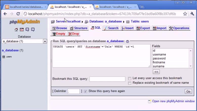Click a_database link in sidebar

coord(10,50)
